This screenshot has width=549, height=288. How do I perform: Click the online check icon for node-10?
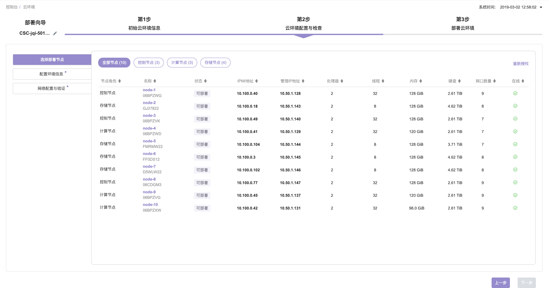(515, 208)
